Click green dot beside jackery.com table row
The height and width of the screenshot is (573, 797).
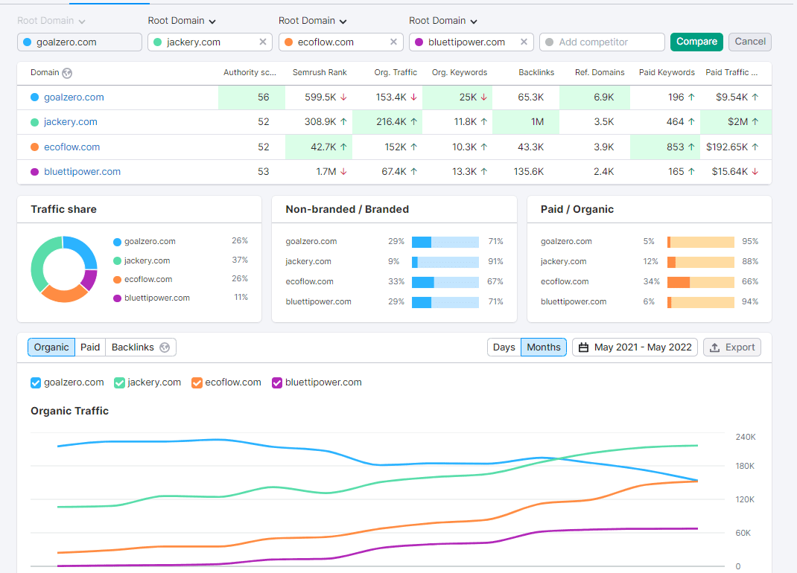(x=34, y=122)
